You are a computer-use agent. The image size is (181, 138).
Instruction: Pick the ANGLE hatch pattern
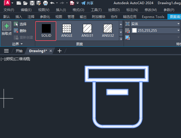point(67,31)
